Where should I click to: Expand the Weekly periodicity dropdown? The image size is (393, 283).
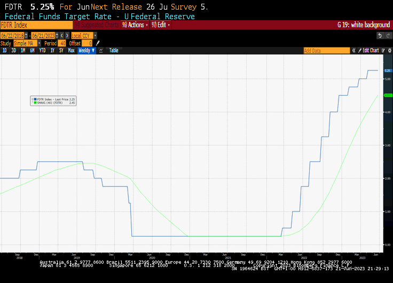pyautogui.click(x=87, y=50)
